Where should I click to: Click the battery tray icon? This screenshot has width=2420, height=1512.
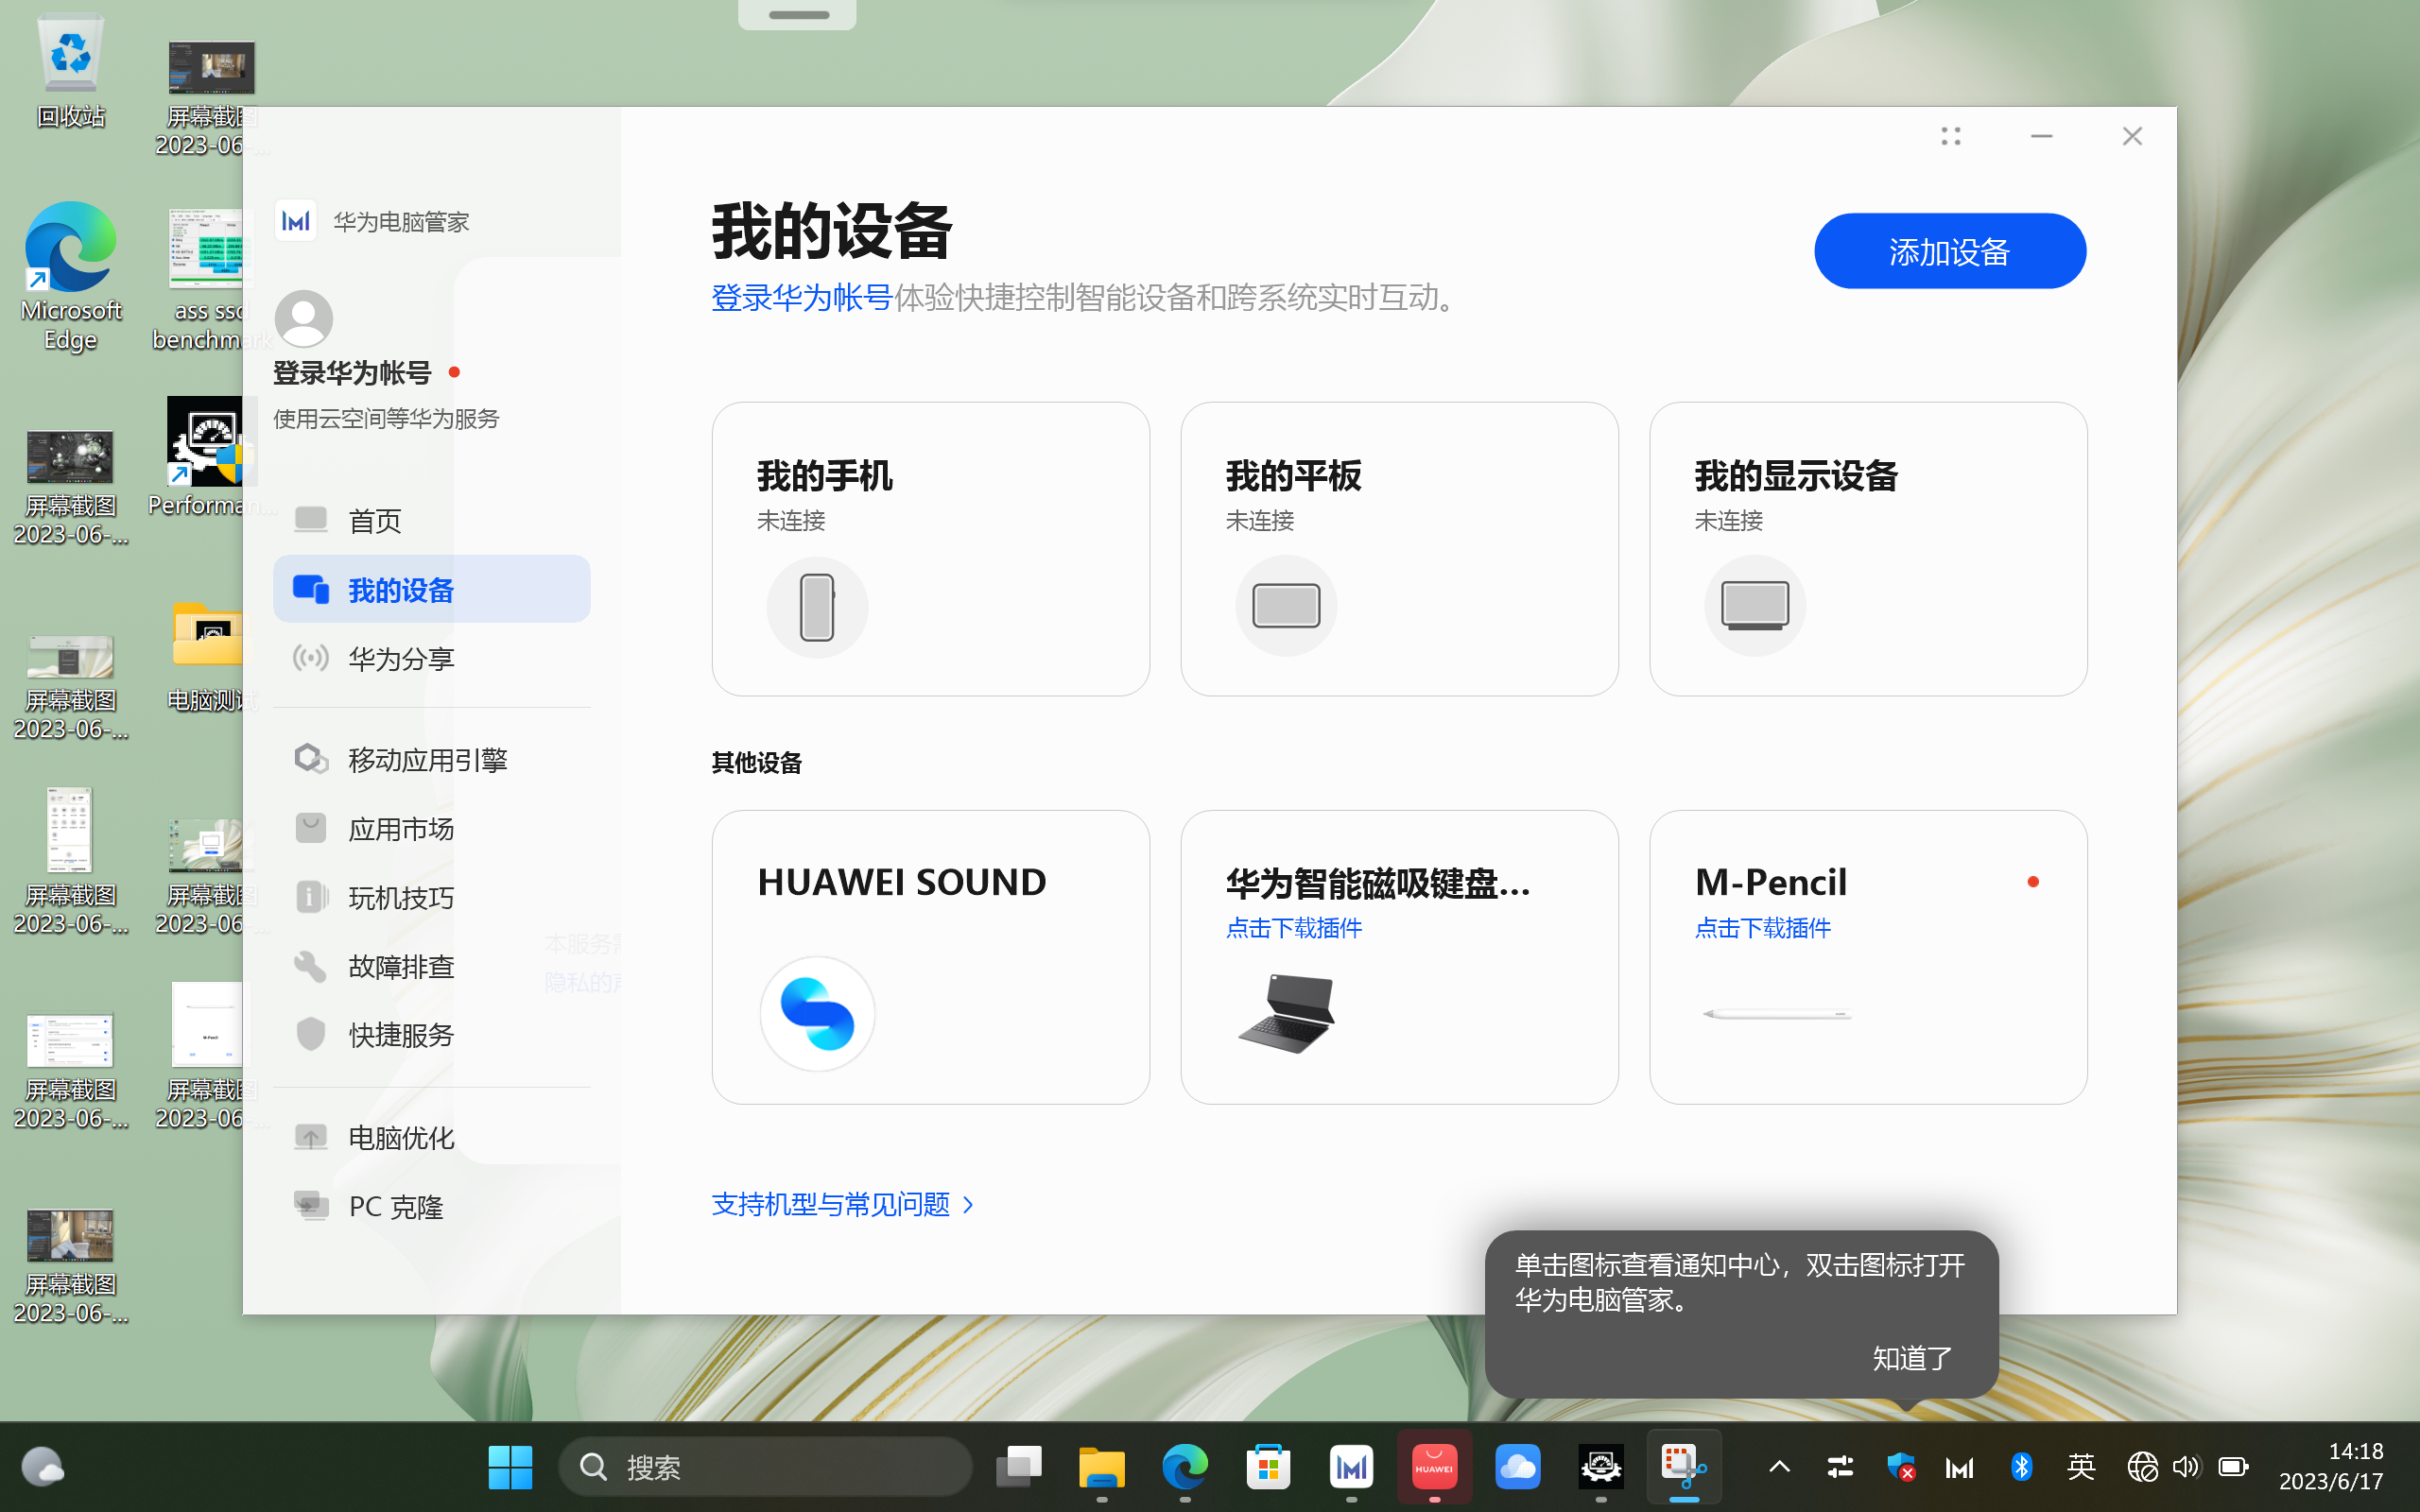(x=2233, y=1467)
